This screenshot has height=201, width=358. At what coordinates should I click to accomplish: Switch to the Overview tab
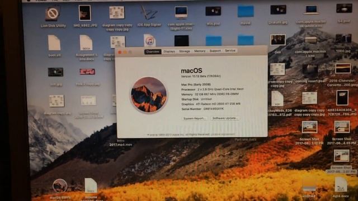(x=153, y=52)
